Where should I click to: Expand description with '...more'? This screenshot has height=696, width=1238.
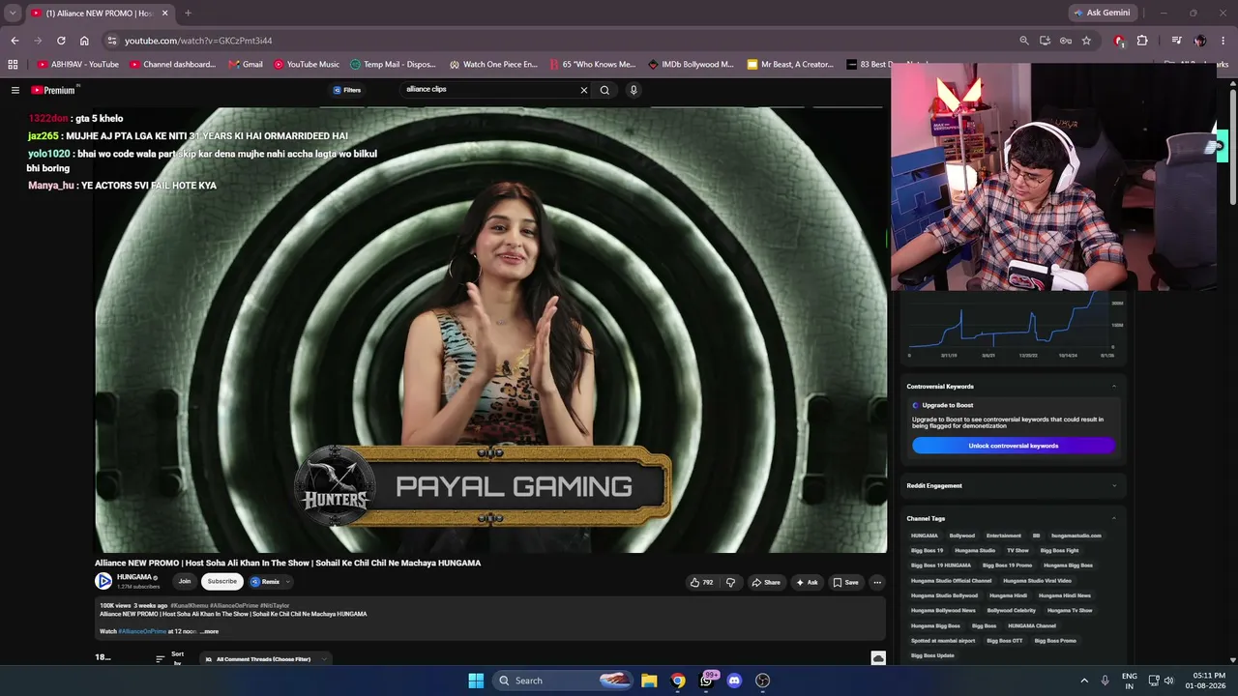tap(209, 631)
